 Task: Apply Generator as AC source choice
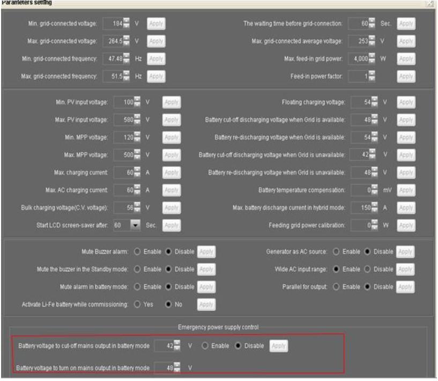point(405,252)
